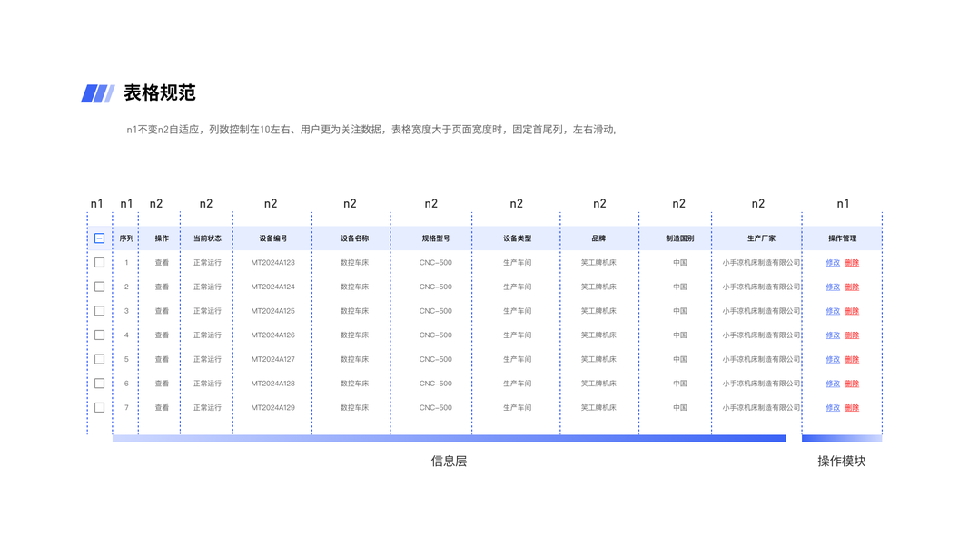Click 查看 in row 2
This screenshot has height=544, width=969.
[162, 287]
